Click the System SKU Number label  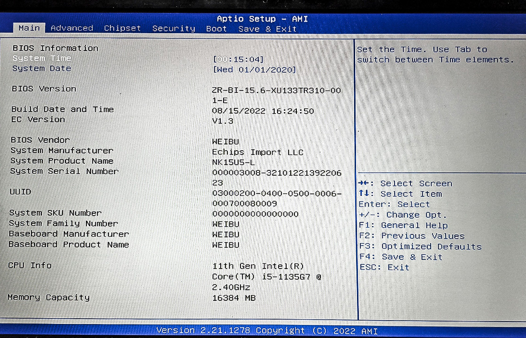click(x=55, y=213)
